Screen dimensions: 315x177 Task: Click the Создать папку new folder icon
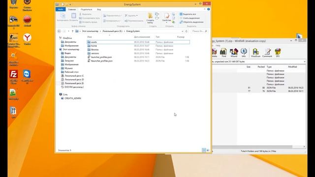click(x=150, y=18)
